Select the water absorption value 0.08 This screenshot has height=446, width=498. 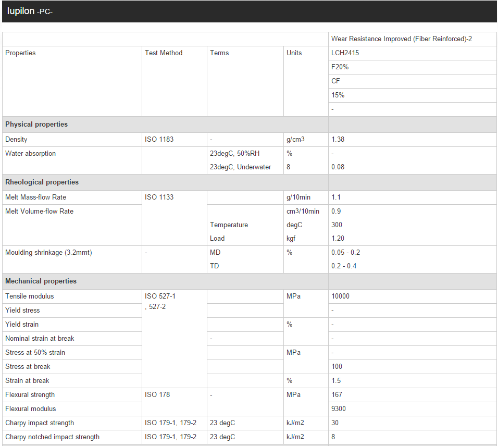[x=338, y=167]
